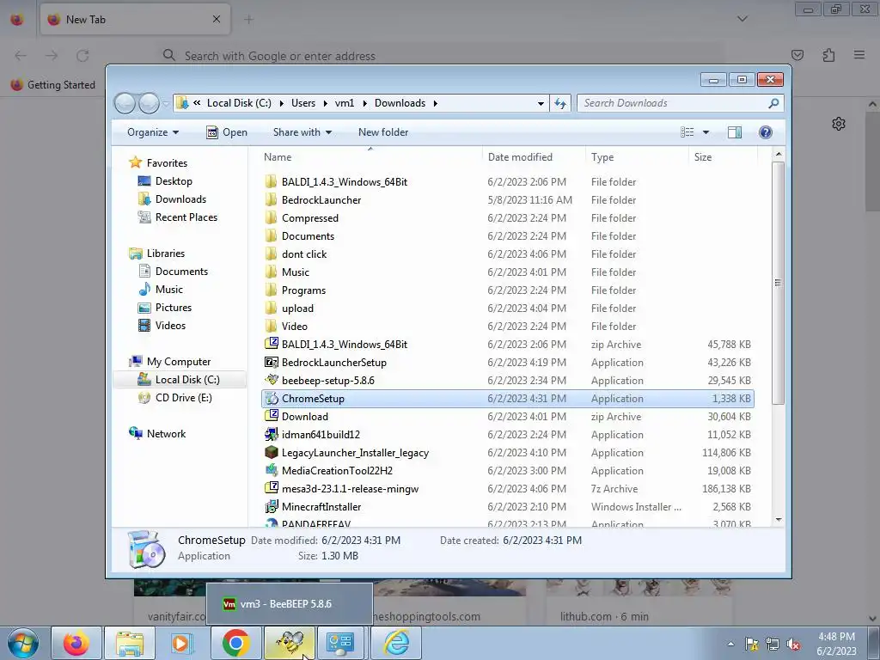Click the Firefox Pocket save icon
880x660 pixels.
tap(797, 55)
